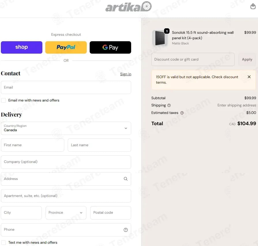Focus the Email input field
The width and height of the screenshot is (258, 246).
coord(66,87)
